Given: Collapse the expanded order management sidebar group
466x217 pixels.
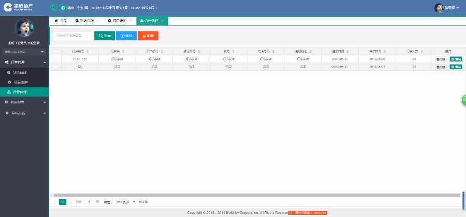Looking at the screenshot, I should pos(24,62).
